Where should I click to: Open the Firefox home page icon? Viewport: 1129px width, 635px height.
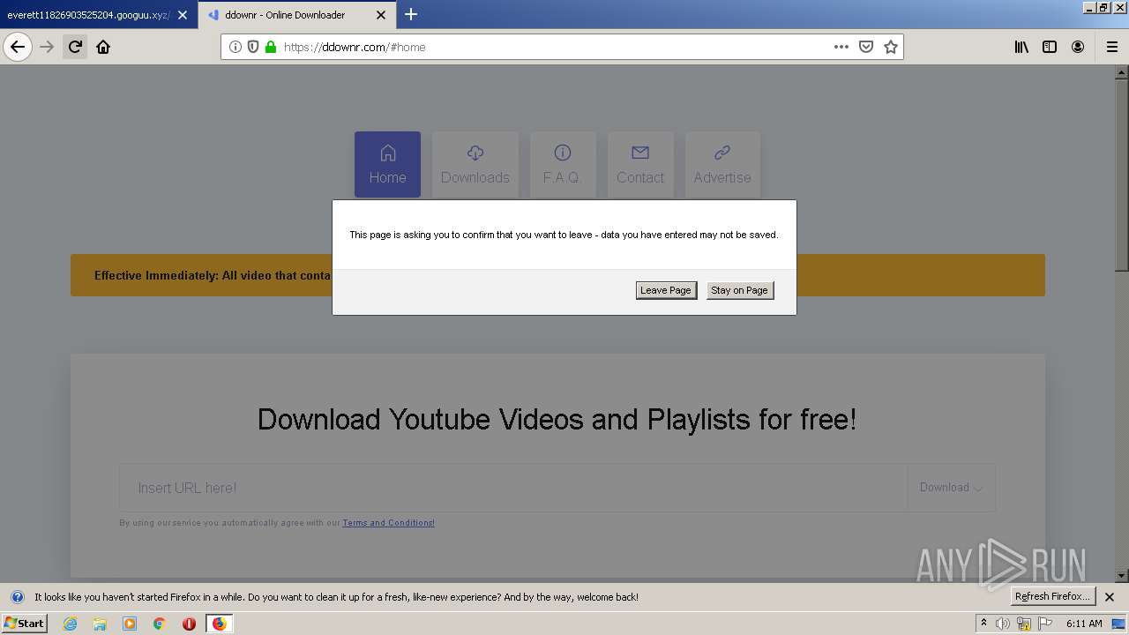click(103, 47)
